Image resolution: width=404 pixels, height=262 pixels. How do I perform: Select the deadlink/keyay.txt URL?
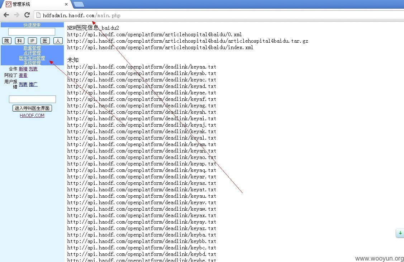click(142, 222)
